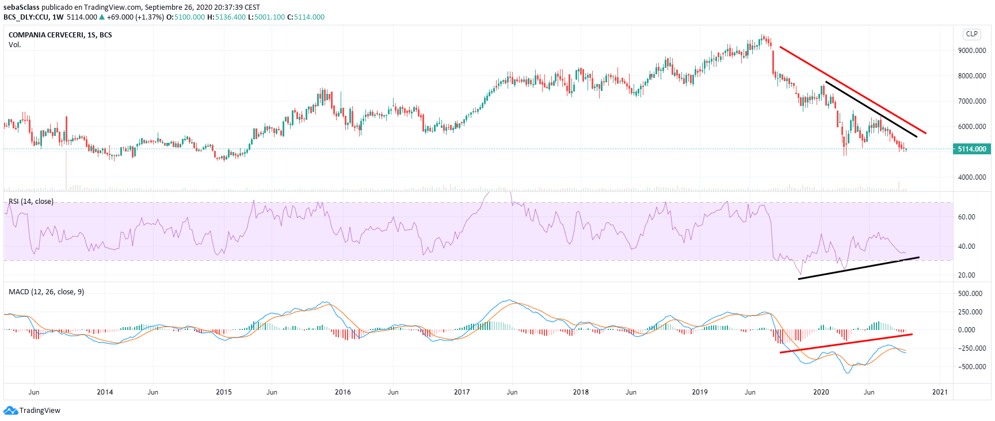Viewport: 995px width, 421px height.
Task: Click the 2020 time axis label
Action: point(821,392)
